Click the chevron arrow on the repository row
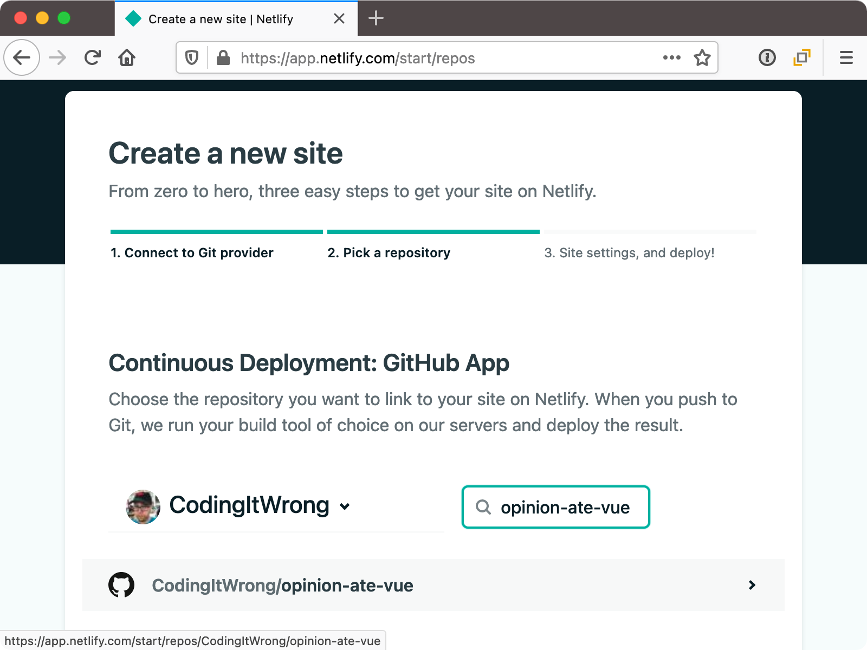The height and width of the screenshot is (650, 867). pos(752,585)
